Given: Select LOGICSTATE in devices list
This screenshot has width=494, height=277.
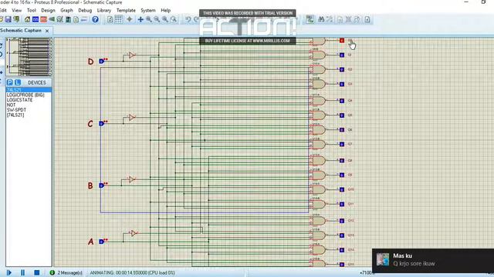Looking at the screenshot, I should tap(19, 100).
